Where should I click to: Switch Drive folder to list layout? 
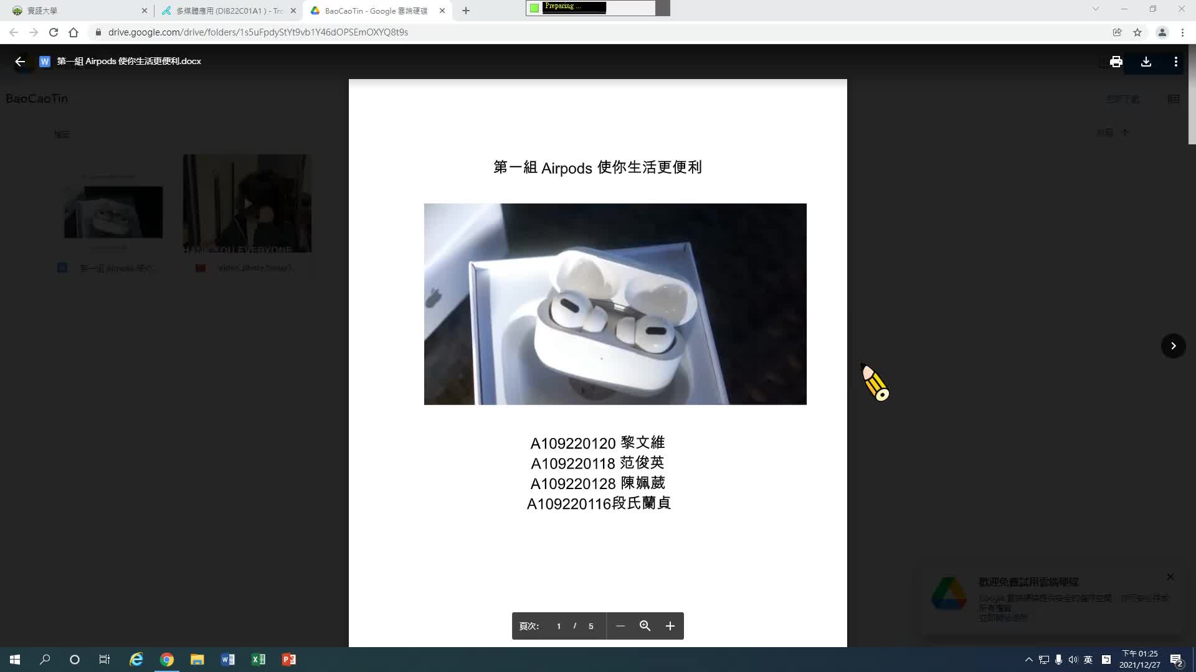(x=1174, y=99)
